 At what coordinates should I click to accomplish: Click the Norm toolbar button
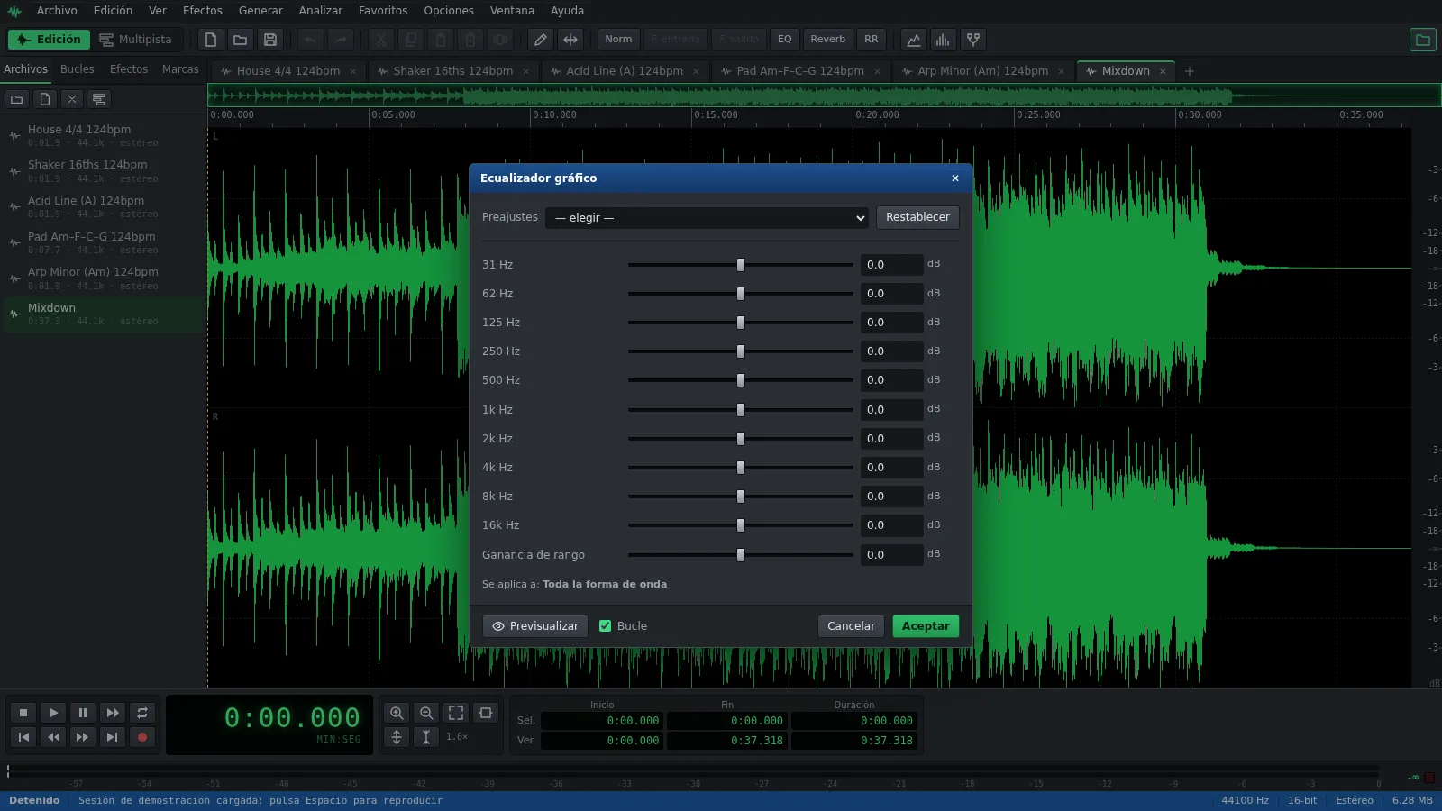(618, 40)
